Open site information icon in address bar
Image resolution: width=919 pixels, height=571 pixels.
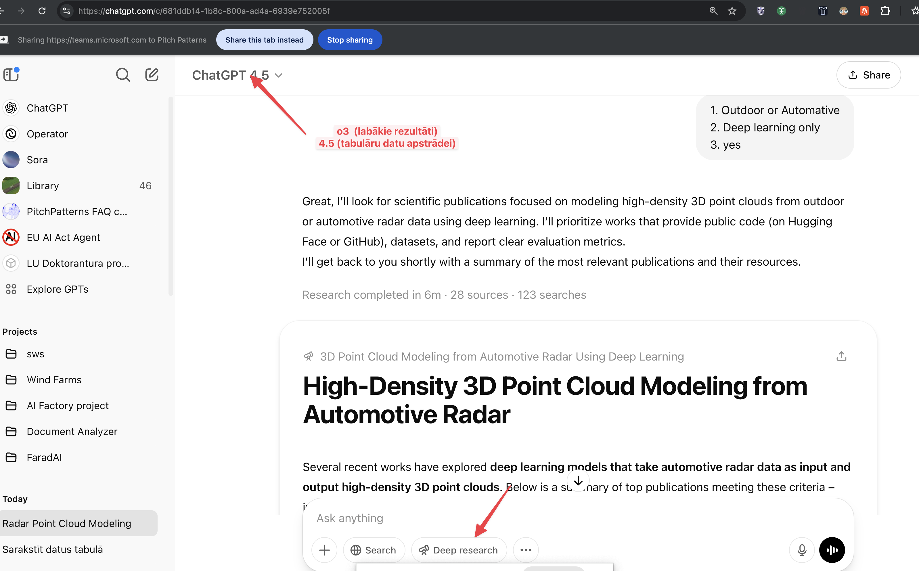pyautogui.click(x=67, y=11)
